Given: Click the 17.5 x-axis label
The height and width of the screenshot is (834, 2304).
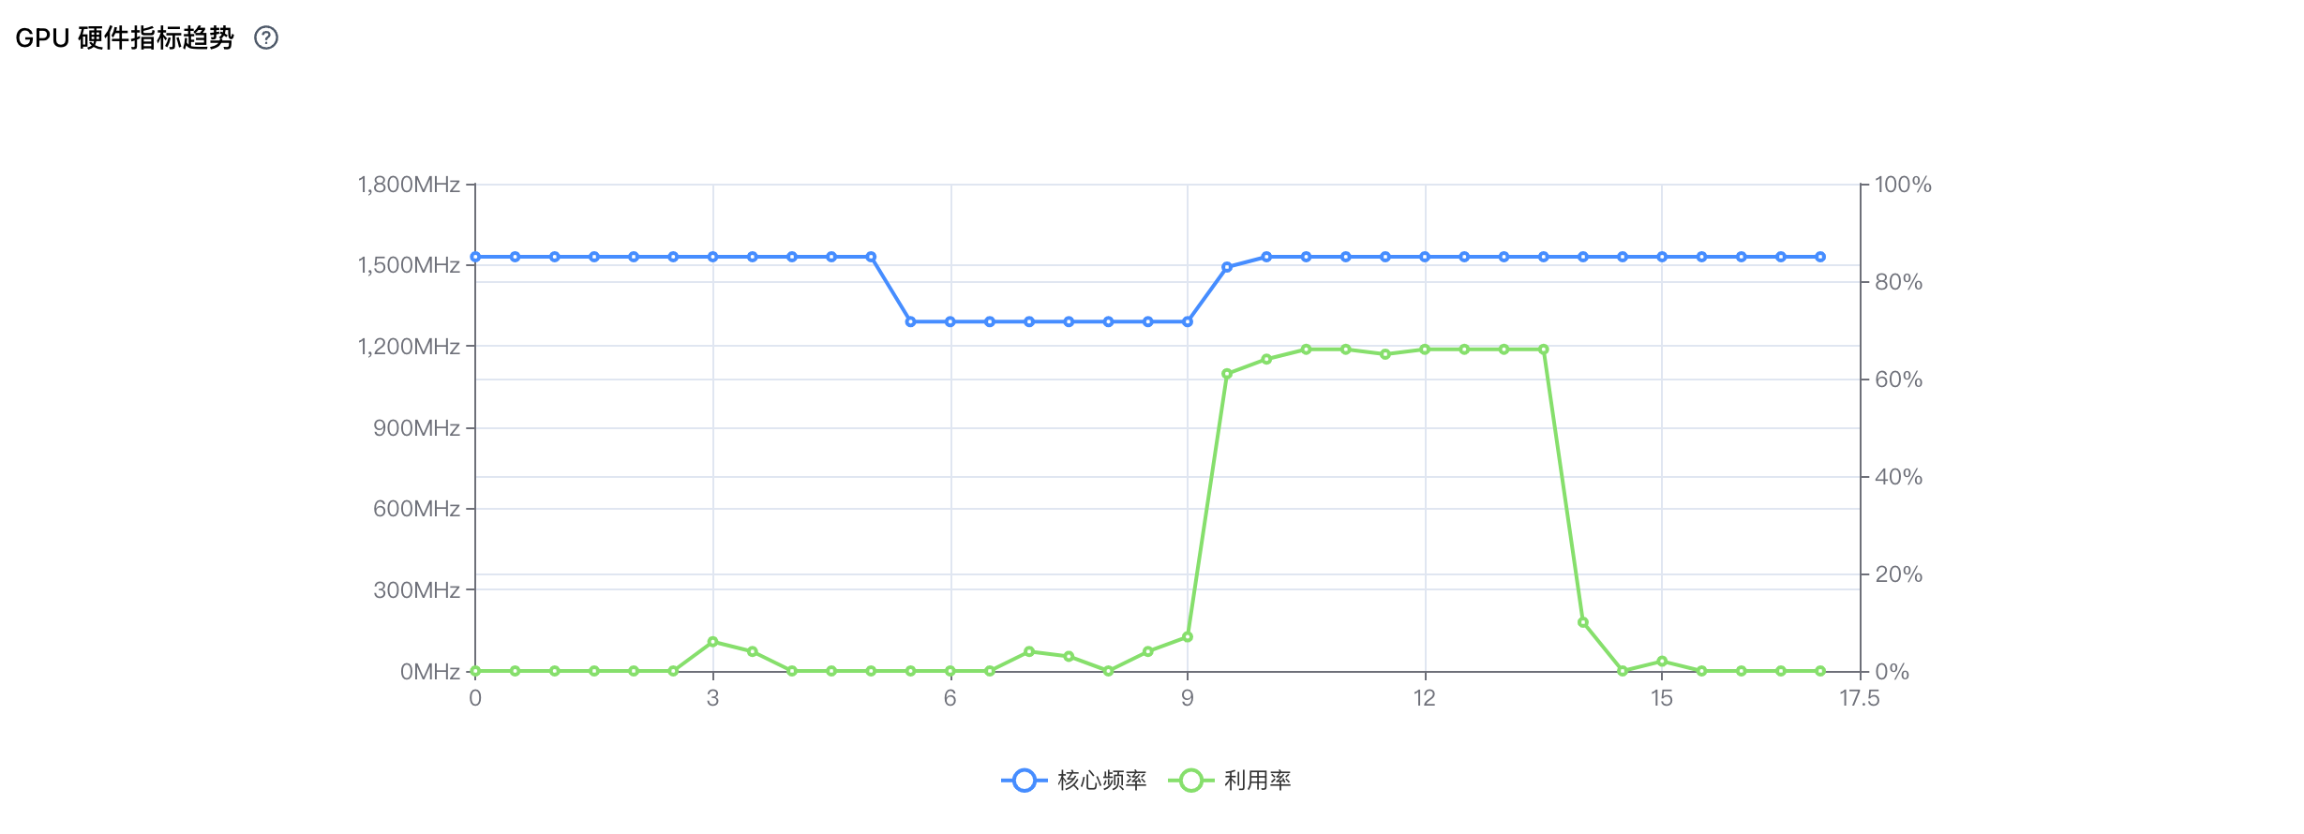Looking at the screenshot, I should (x=1860, y=698).
